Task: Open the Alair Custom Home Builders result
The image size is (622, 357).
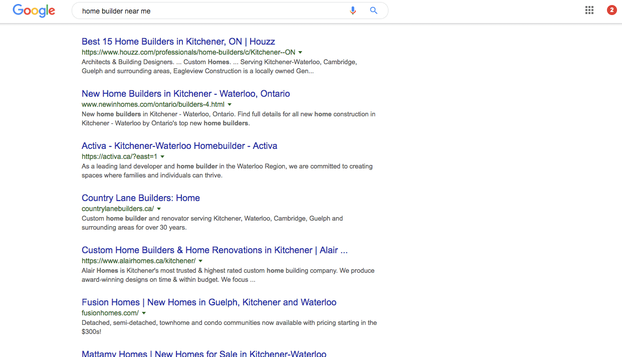Action: 214,250
